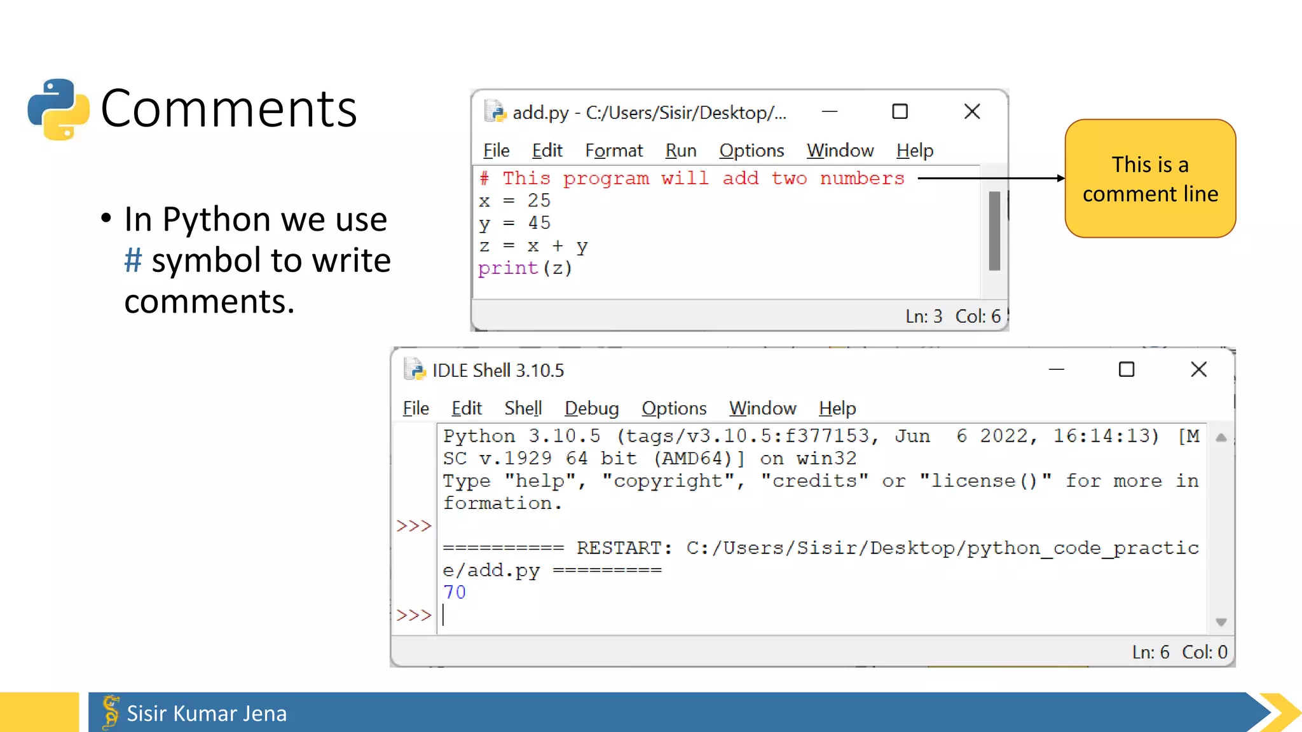Click the yellow chevron arrow at footer end

point(1279,712)
